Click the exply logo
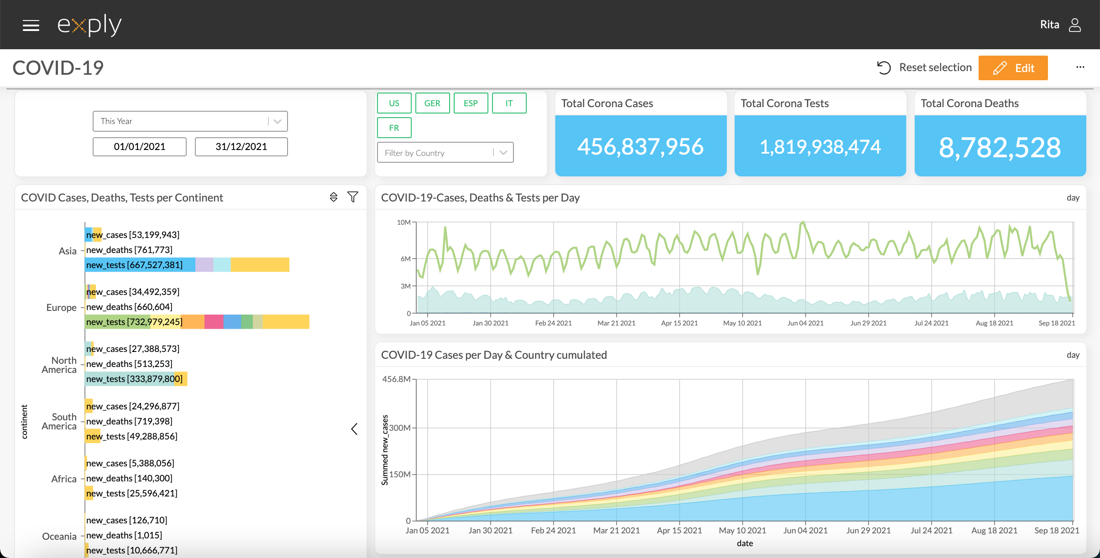The image size is (1100, 558). click(89, 25)
